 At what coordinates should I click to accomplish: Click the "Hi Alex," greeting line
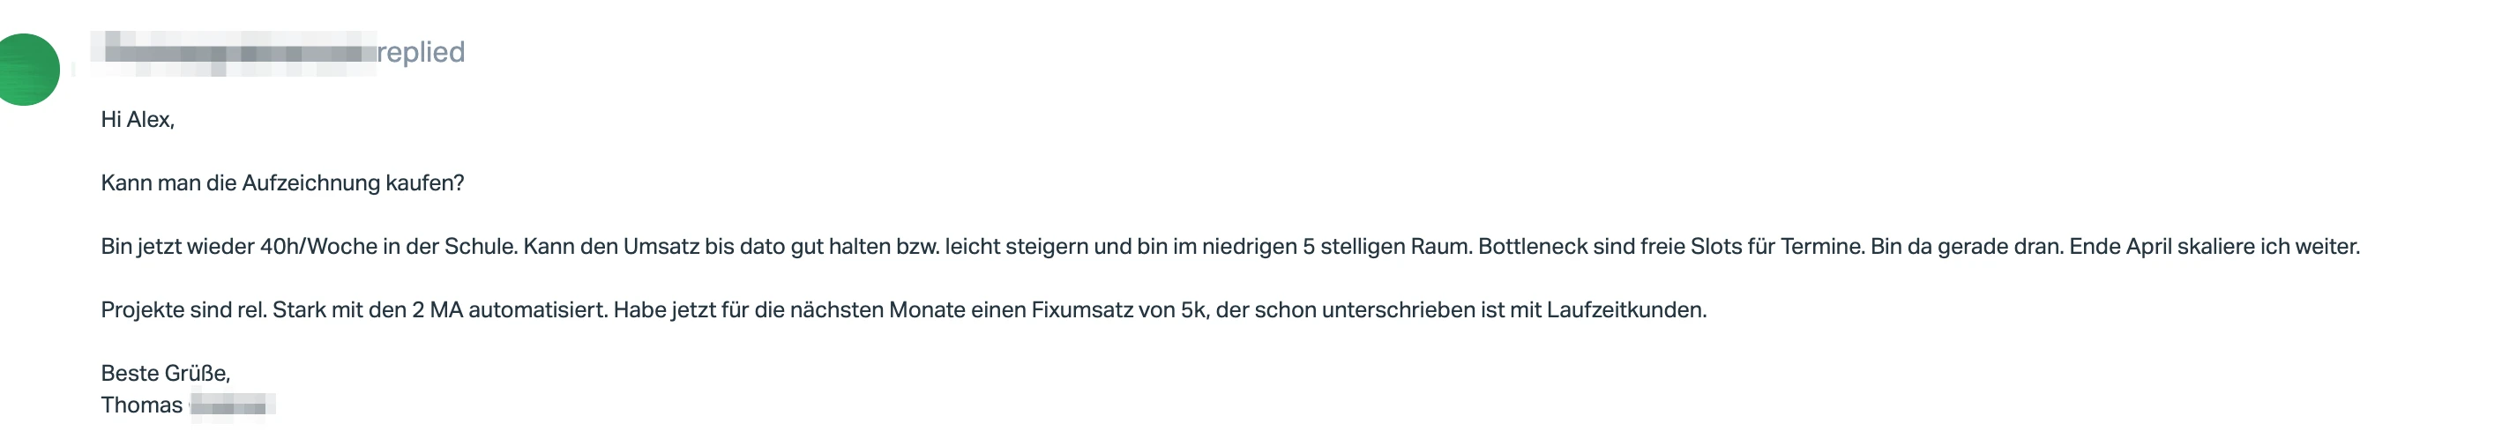pyautogui.click(x=138, y=119)
